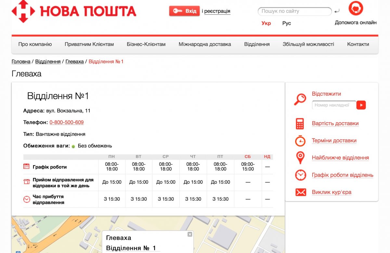390x253 pixels.
Task: Open the Міжнародна доставка menu
Action: pyautogui.click(x=205, y=44)
